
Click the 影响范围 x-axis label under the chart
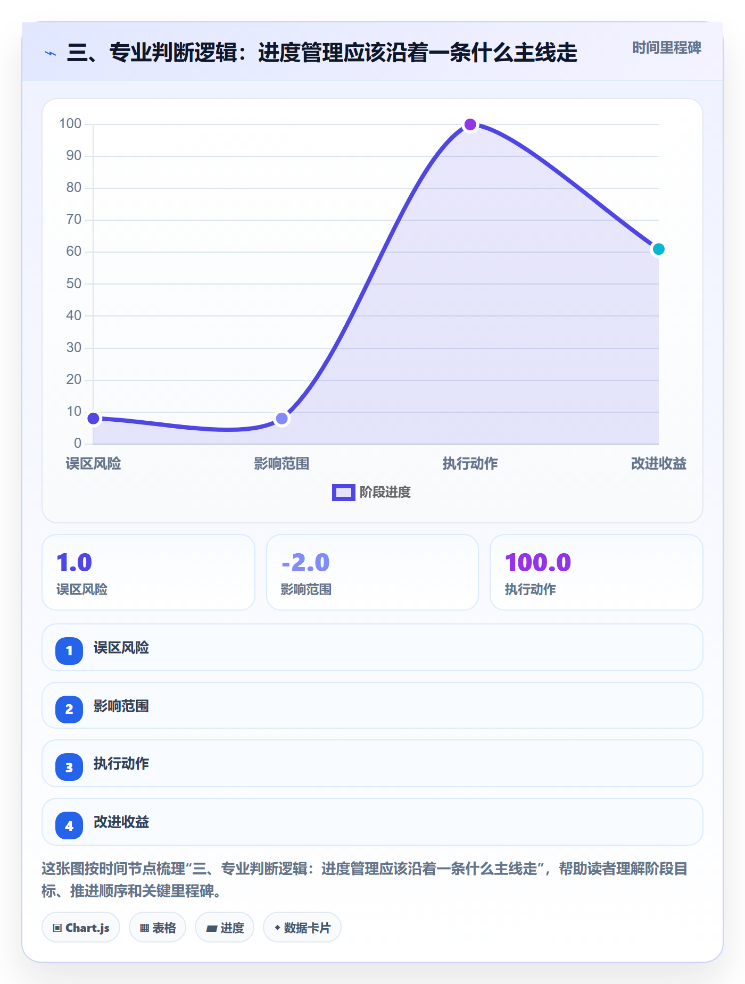point(282,464)
